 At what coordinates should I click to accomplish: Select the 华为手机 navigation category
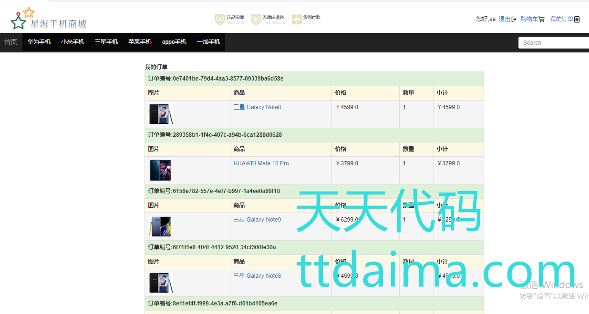tap(39, 42)
